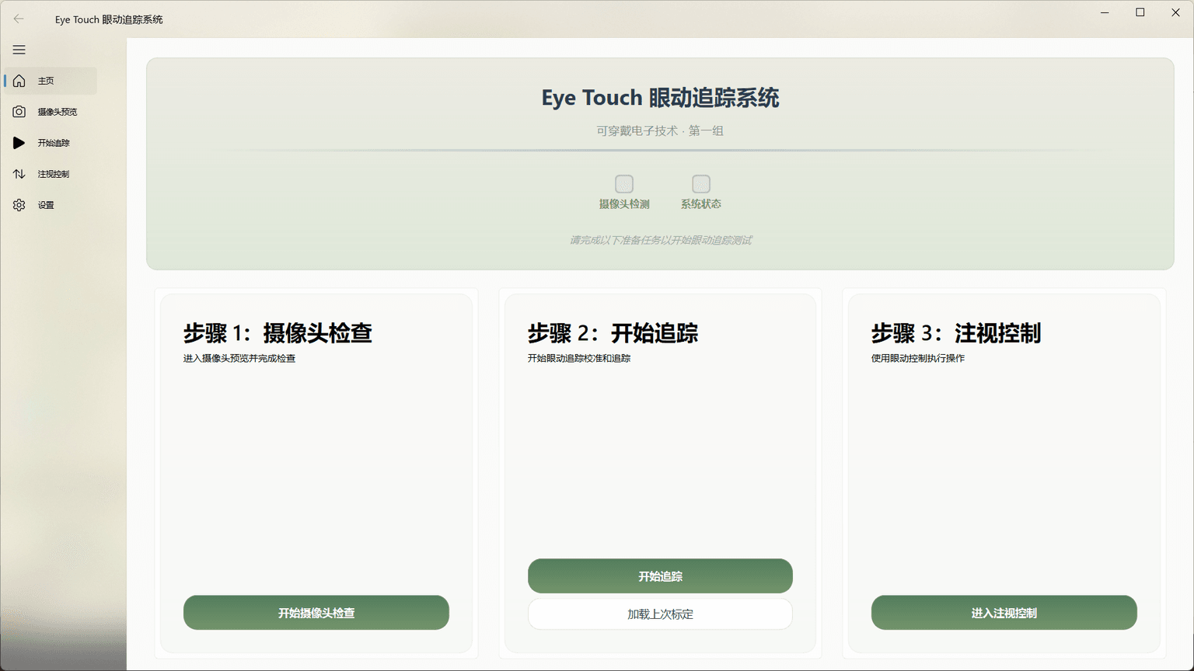Click the 摄像头检测 status checkbox
Screen dimensions: 1194x671
point(624,184)
